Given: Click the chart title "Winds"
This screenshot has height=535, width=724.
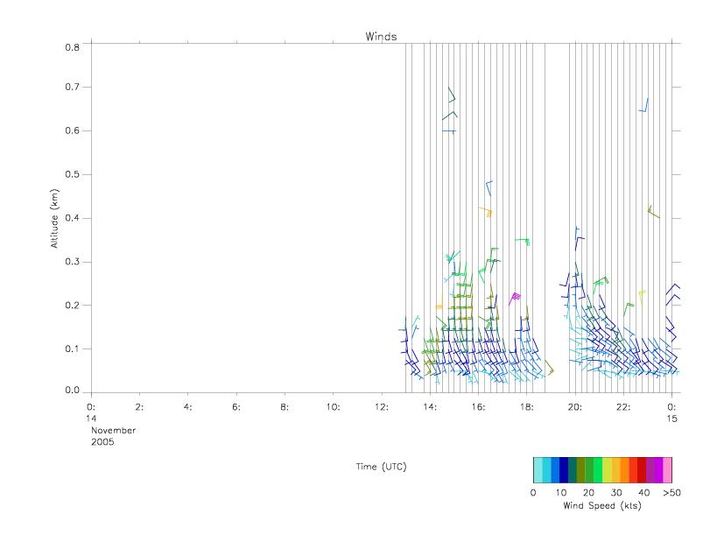Looking at the screenshot, I should (x=381, y=37).
